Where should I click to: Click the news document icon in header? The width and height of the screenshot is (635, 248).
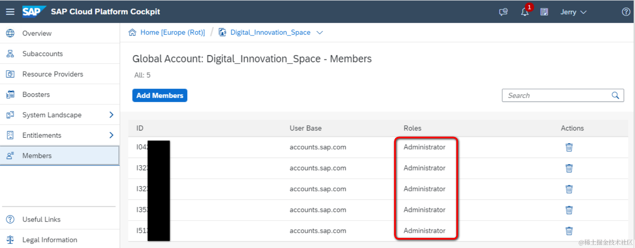(544, 12)
